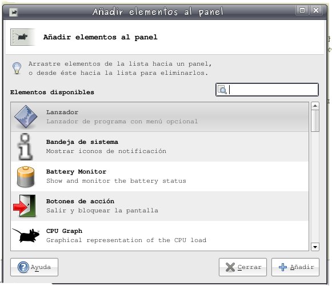Click the list scrollbar up arrow
Screen dimensions: 332x286
[x=315, y=106]
